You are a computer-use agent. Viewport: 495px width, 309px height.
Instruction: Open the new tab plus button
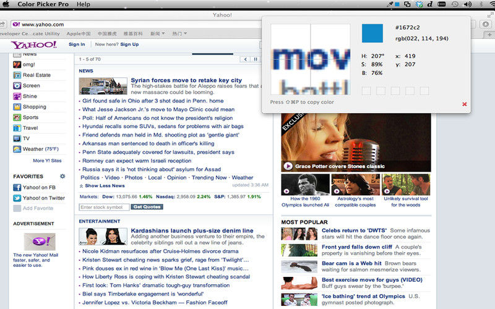489,35
